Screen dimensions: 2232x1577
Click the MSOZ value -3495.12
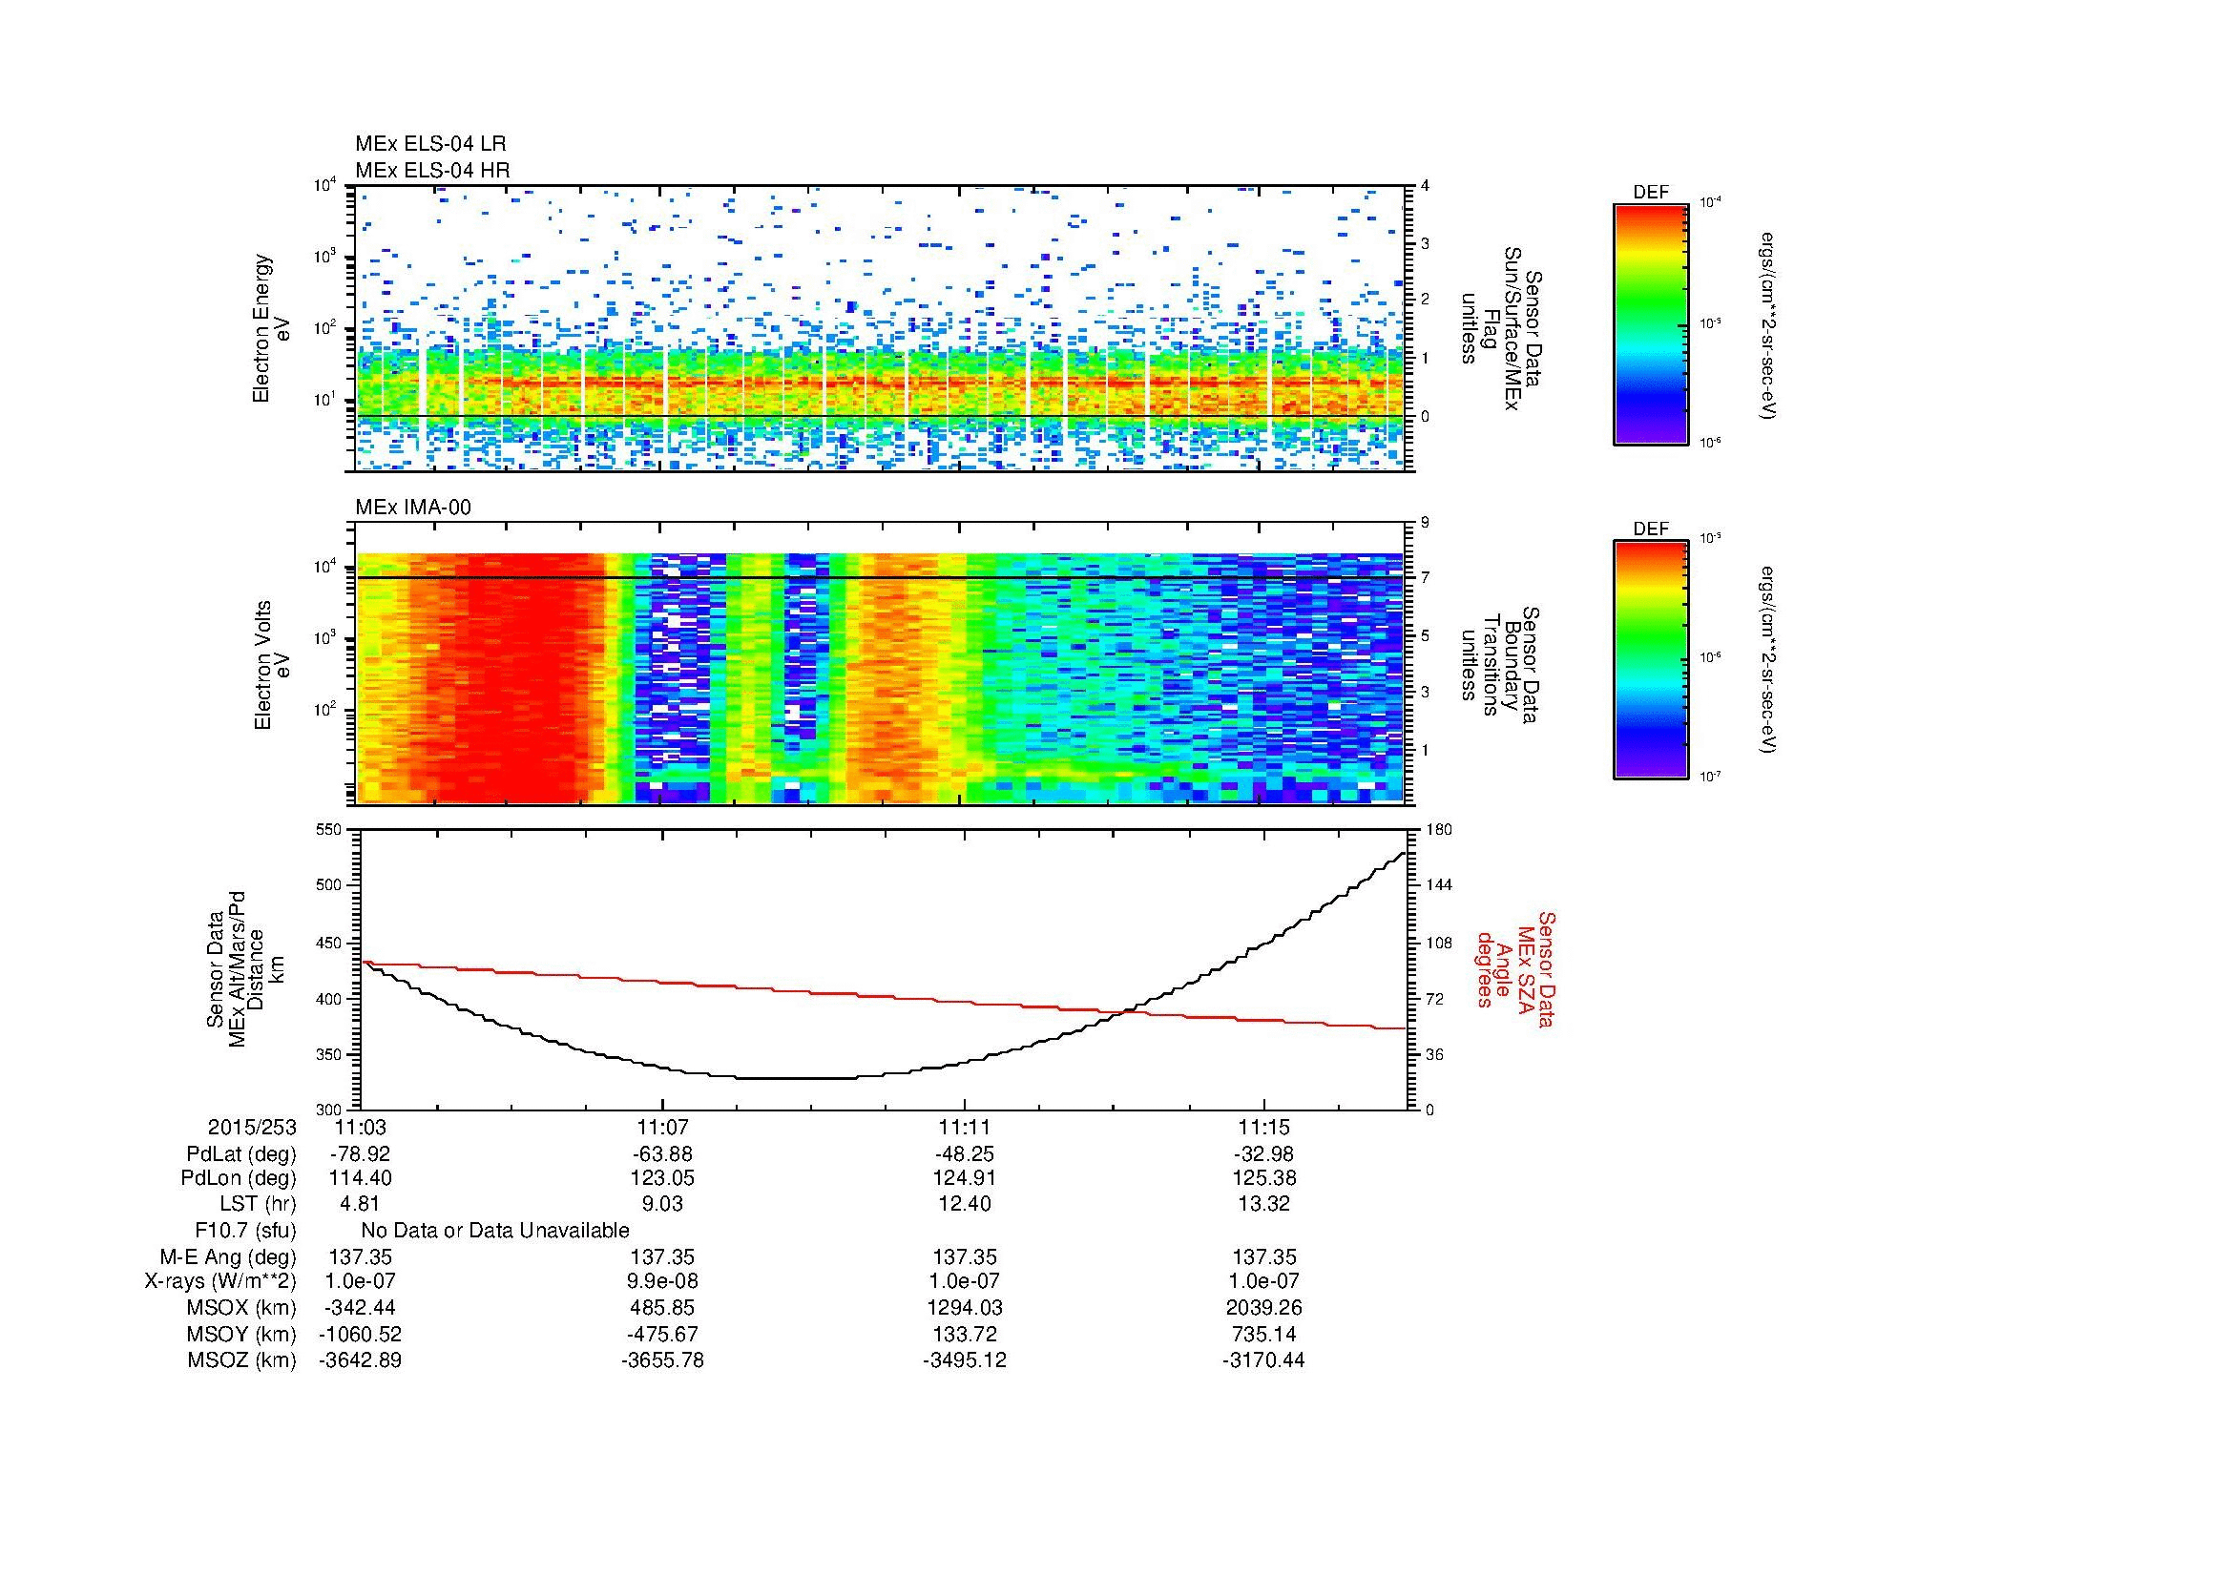965,1360
